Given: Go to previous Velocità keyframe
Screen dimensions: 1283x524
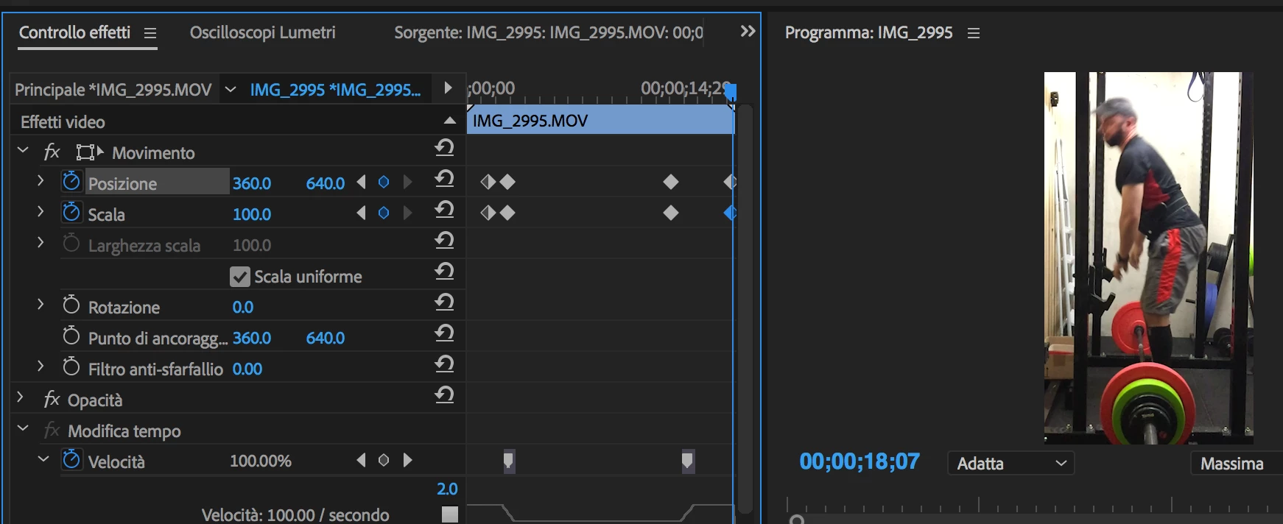Looking at the screenshot, I should click(x=361, y=460).
